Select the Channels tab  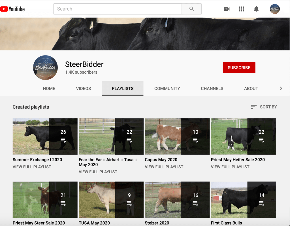[x=212, y=88]
